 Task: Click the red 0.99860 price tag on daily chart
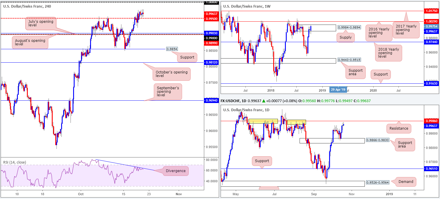click(432, 121)
